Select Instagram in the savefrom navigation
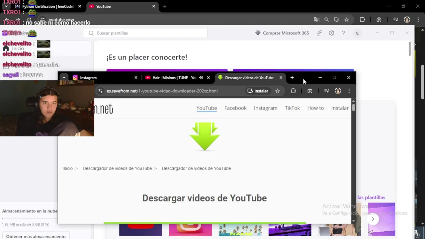Viewport: 425px width, 239px height. pos(266,108)
